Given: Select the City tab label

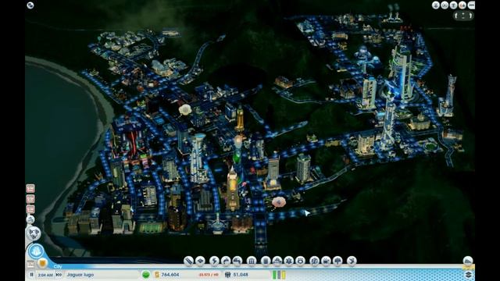Looking at the screenshot, I should click(x=58, y=266).
